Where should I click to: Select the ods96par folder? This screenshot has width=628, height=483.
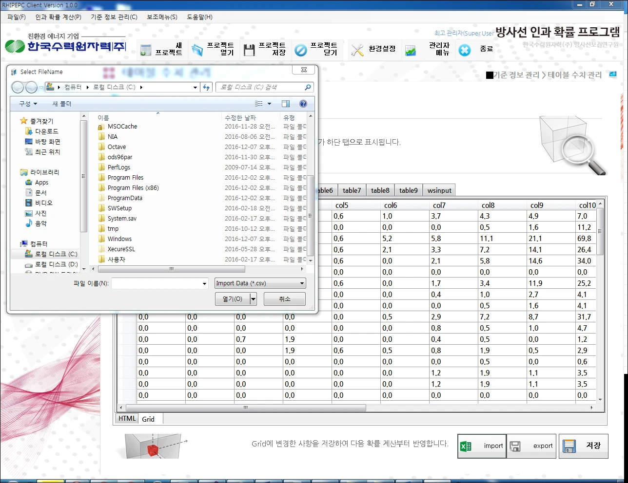click(120, 157)
